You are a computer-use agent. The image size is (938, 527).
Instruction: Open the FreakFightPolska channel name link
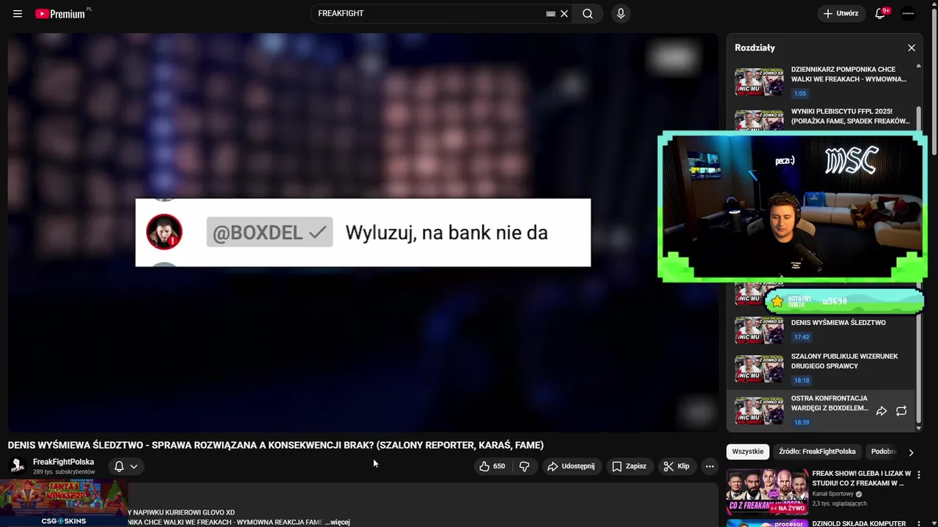(63, 462)
